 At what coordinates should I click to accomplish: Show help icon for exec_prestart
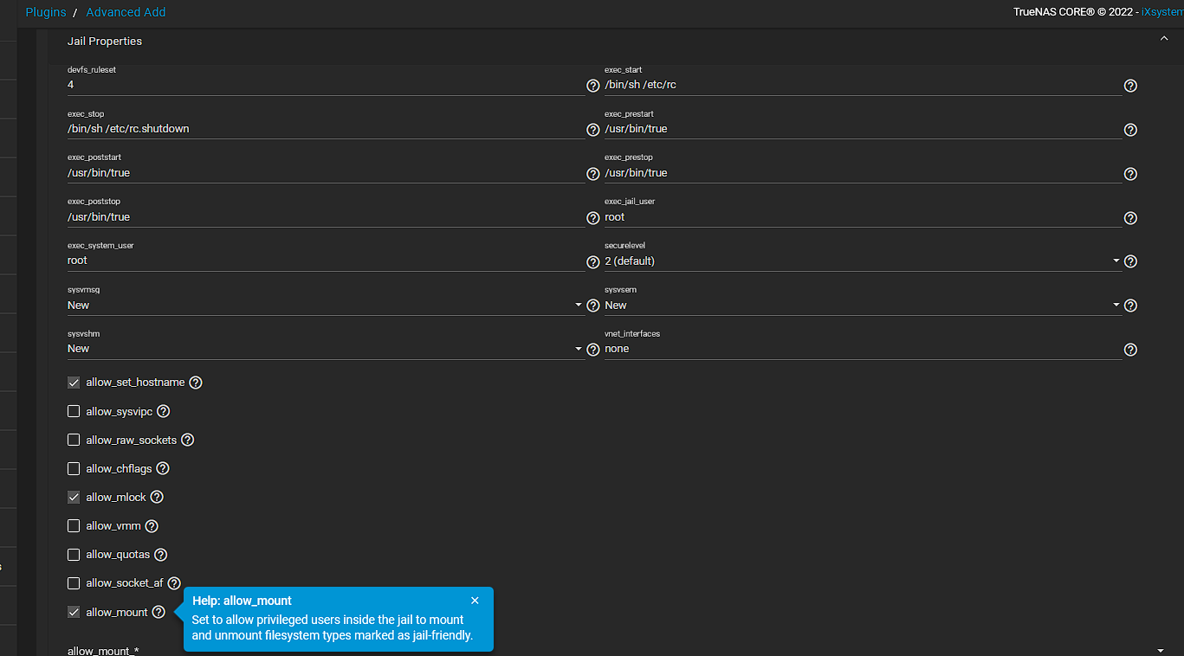(x=1130, y=130)
